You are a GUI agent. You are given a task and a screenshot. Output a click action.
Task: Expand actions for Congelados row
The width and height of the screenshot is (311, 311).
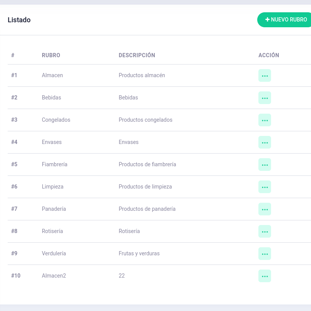265,120
